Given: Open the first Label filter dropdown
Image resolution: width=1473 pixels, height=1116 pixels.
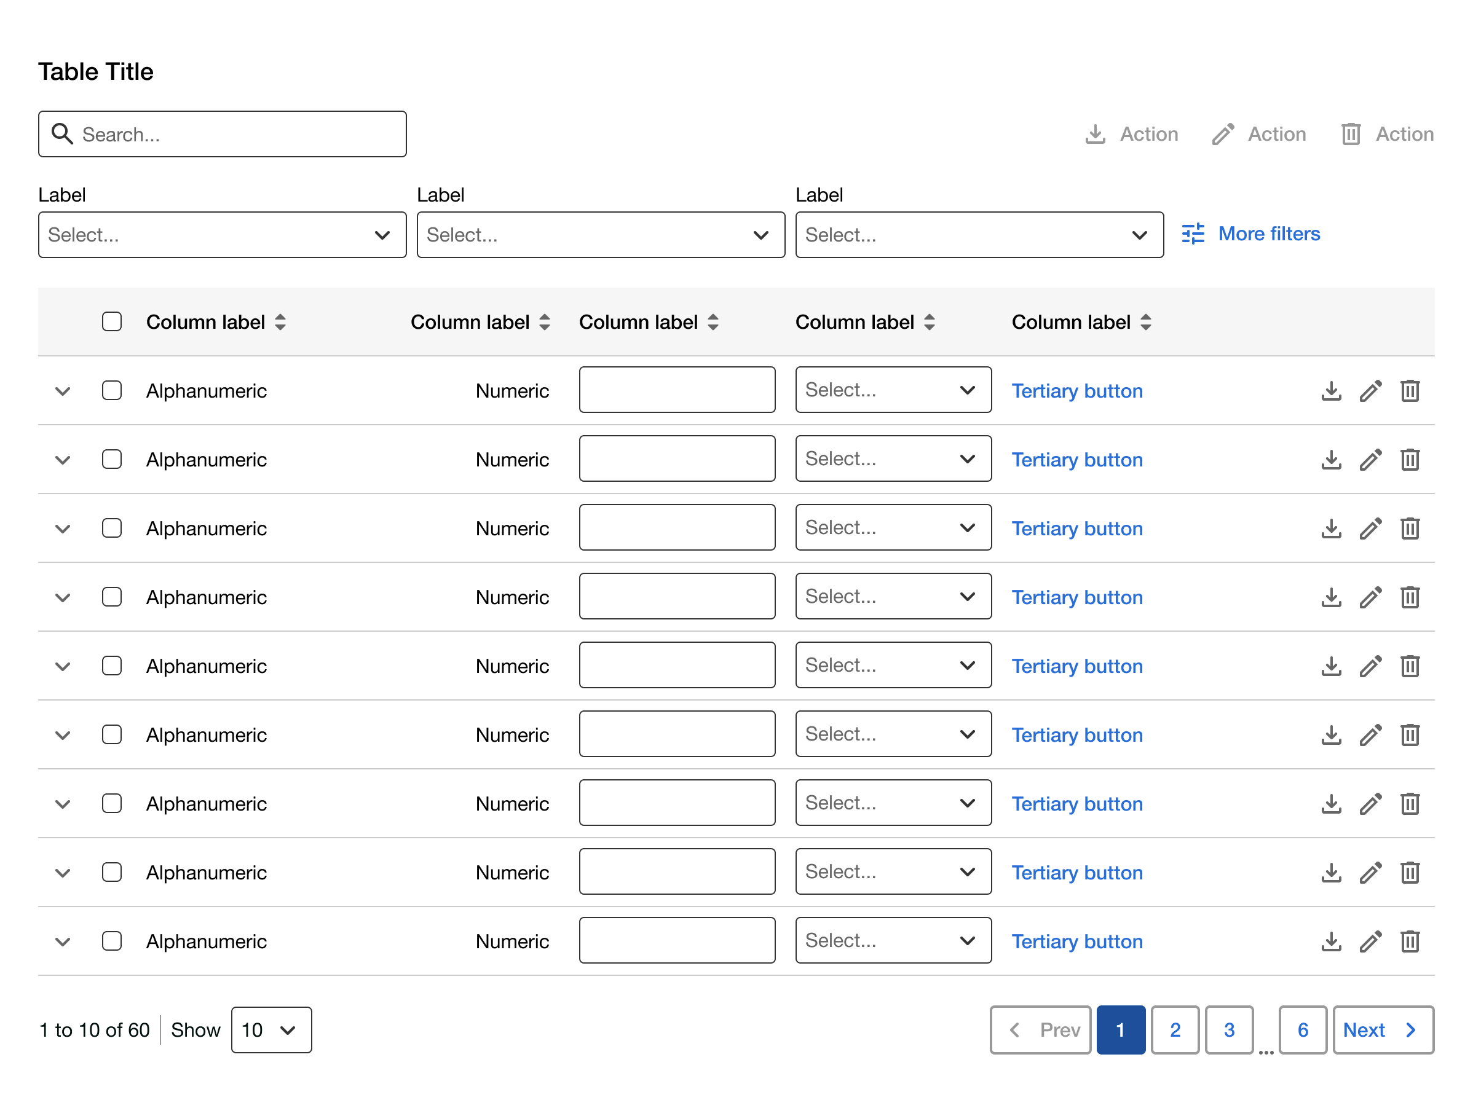Looking at the screenshot, I should pos(223,235).
